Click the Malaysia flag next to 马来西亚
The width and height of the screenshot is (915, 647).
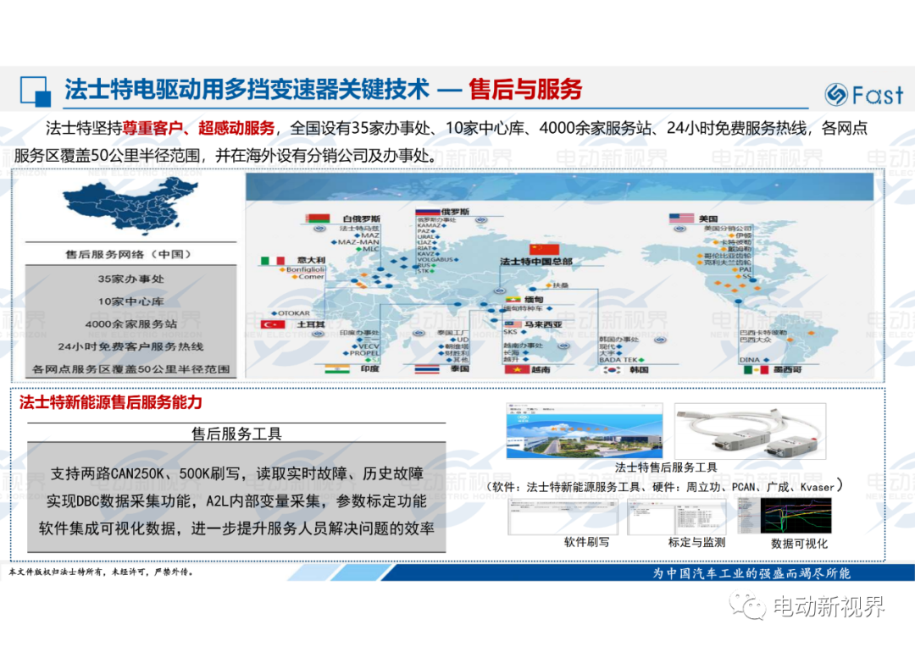tap(513, 324)
